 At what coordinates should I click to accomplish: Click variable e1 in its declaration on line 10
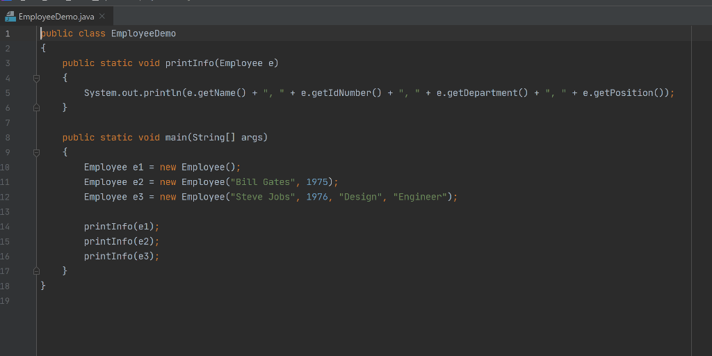point(138,167)
